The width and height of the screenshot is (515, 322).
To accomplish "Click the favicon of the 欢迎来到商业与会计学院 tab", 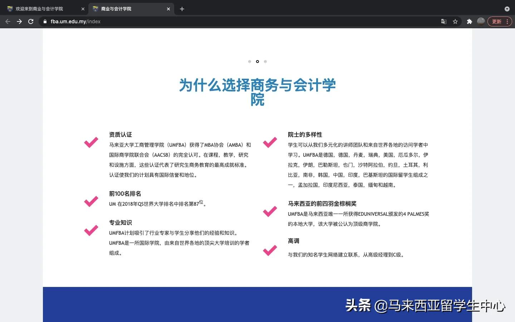I will [x=10, y=9].
